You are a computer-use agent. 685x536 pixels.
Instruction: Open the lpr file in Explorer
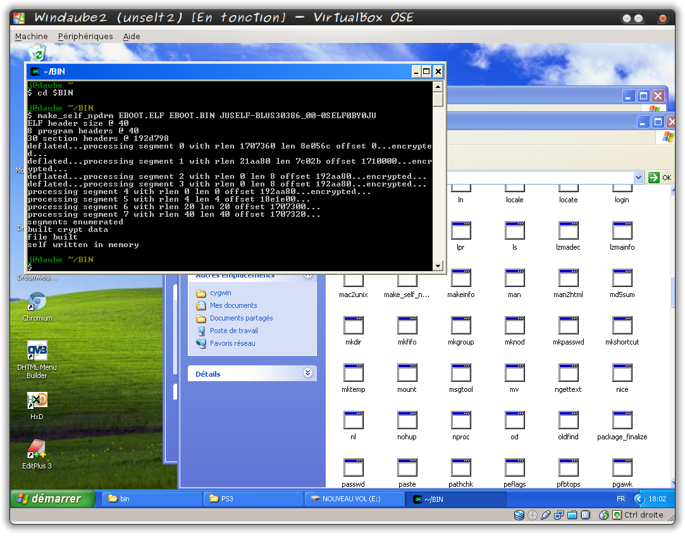[461, 231]
